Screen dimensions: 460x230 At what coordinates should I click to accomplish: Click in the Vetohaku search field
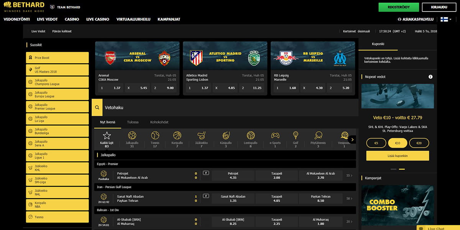click(x=230, y=108)
